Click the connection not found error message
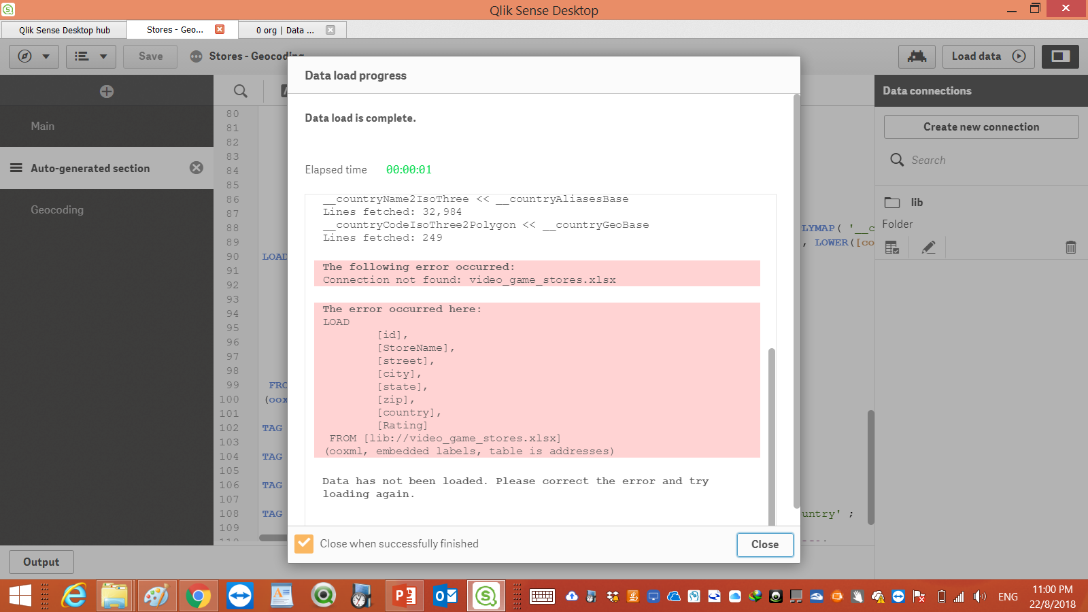Screen dimensions: 1088x612 click(469, 280)
